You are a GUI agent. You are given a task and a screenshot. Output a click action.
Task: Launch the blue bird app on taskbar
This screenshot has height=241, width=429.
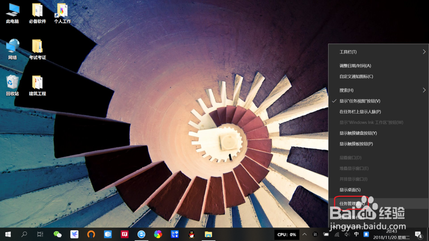click(x=74, y=234)
